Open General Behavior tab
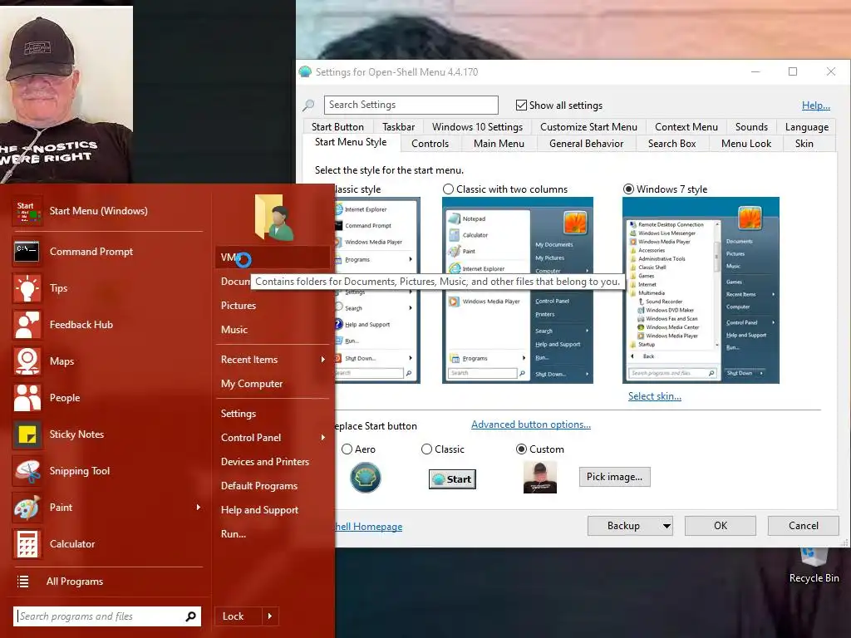Image resolution: width=851 pixels, height=638 pixels. [x=586, y=144]
